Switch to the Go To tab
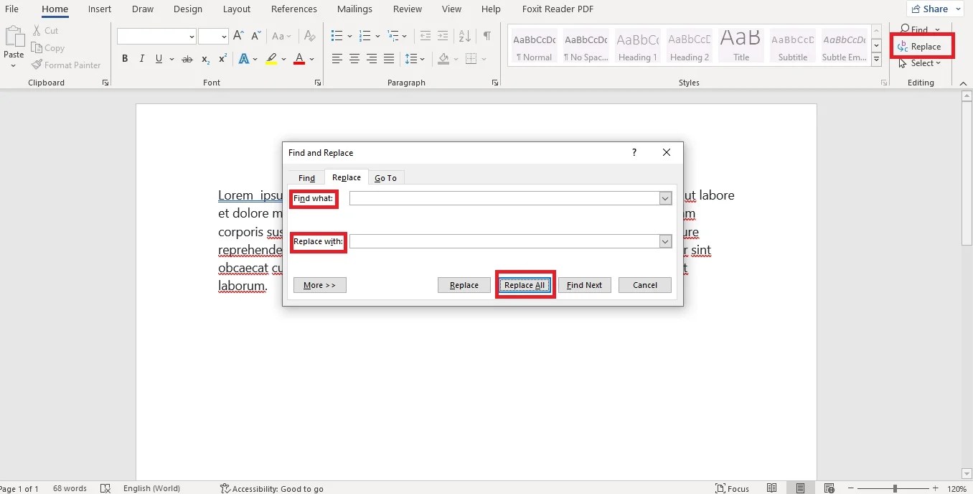Screen dimensions: 973x494 pyautogui.click(x=386, y=177)
